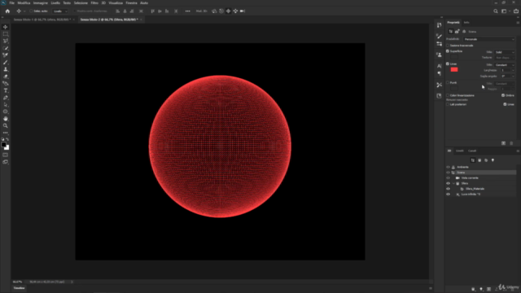Select the Pen tool
The image size is (521, 293).
pyautogui.click(x=6, y=98)
